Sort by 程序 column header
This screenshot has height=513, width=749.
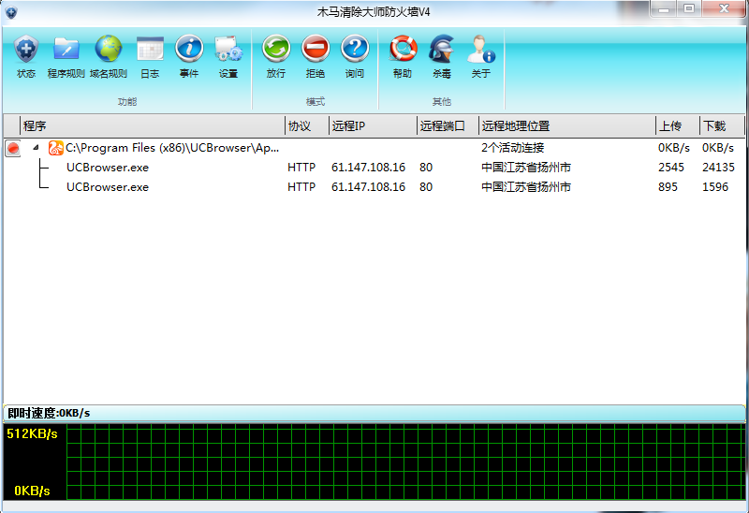pos(153,126)
